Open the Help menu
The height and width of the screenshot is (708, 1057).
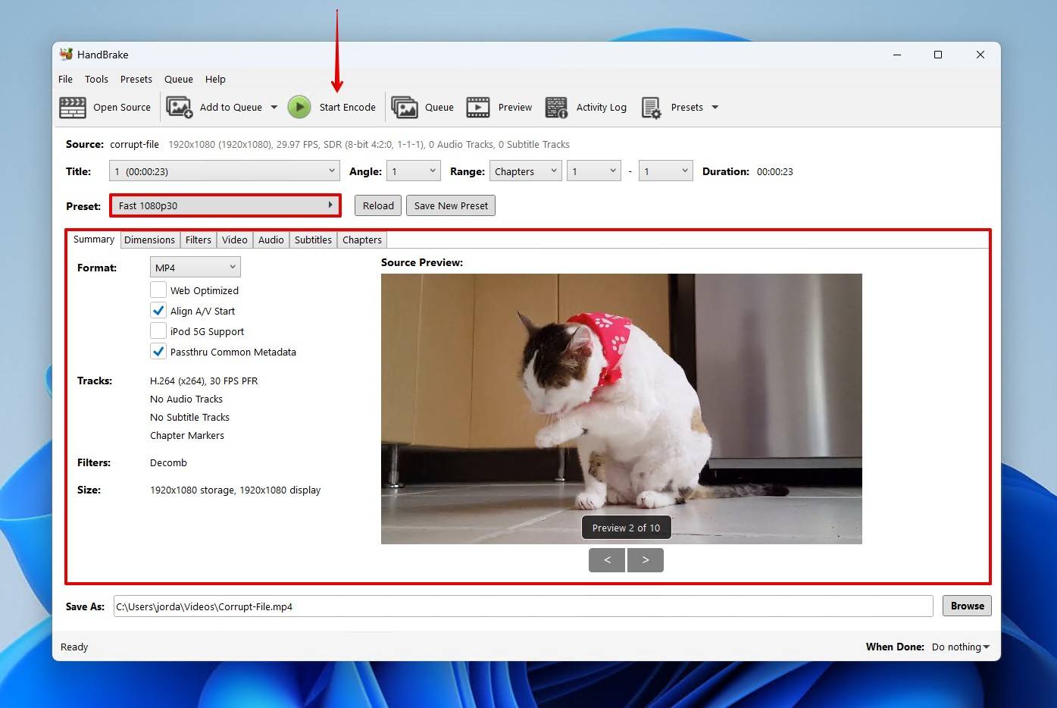point(215,79)
